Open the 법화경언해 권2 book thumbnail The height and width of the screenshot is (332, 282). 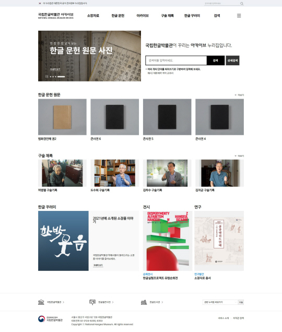(x=62, y=117)
